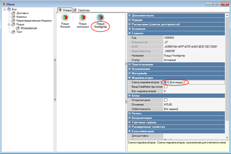Open the Свойства tab
The image size is (231, 154).
(81, 10)
